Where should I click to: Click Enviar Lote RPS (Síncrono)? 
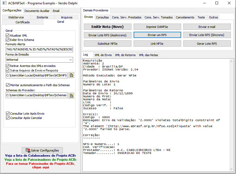(207, 35)
